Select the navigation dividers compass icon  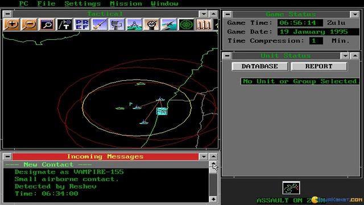click(x=134, y=24)
